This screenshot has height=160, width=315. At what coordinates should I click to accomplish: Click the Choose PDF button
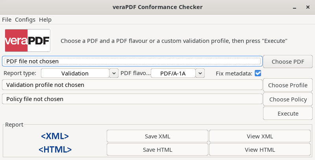(x=288, y=62)
